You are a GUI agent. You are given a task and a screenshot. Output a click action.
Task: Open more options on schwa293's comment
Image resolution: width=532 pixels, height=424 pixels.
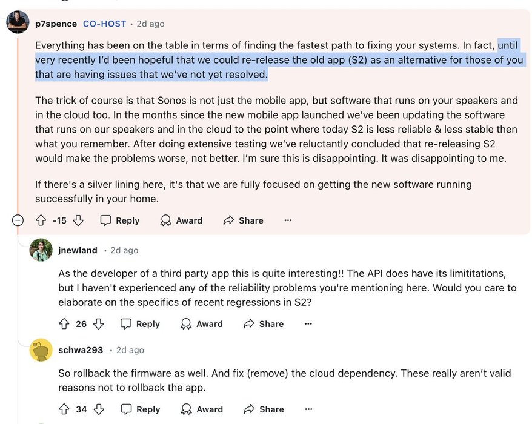coord(308,409)
